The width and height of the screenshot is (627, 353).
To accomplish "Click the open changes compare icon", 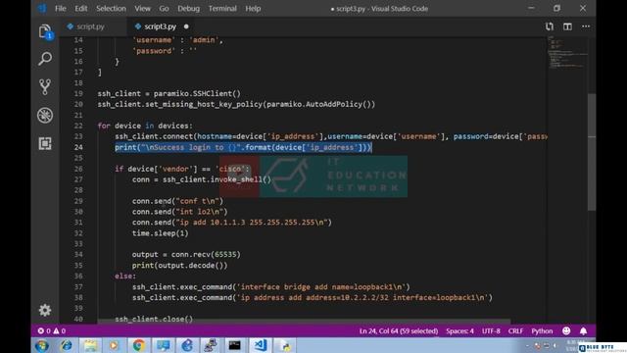I will click(550, 26).
